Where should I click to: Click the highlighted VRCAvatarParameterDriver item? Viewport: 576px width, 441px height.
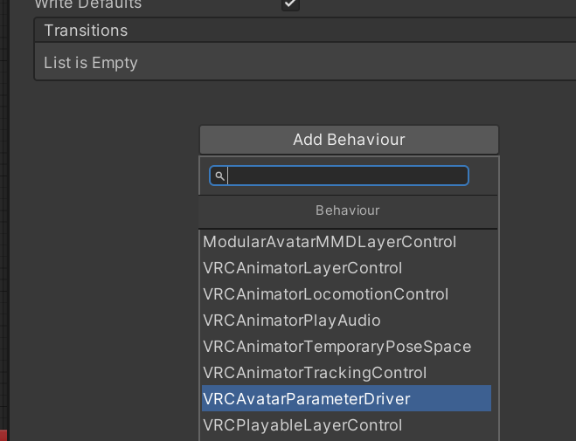pyautogui.click(x=307, y=399)
